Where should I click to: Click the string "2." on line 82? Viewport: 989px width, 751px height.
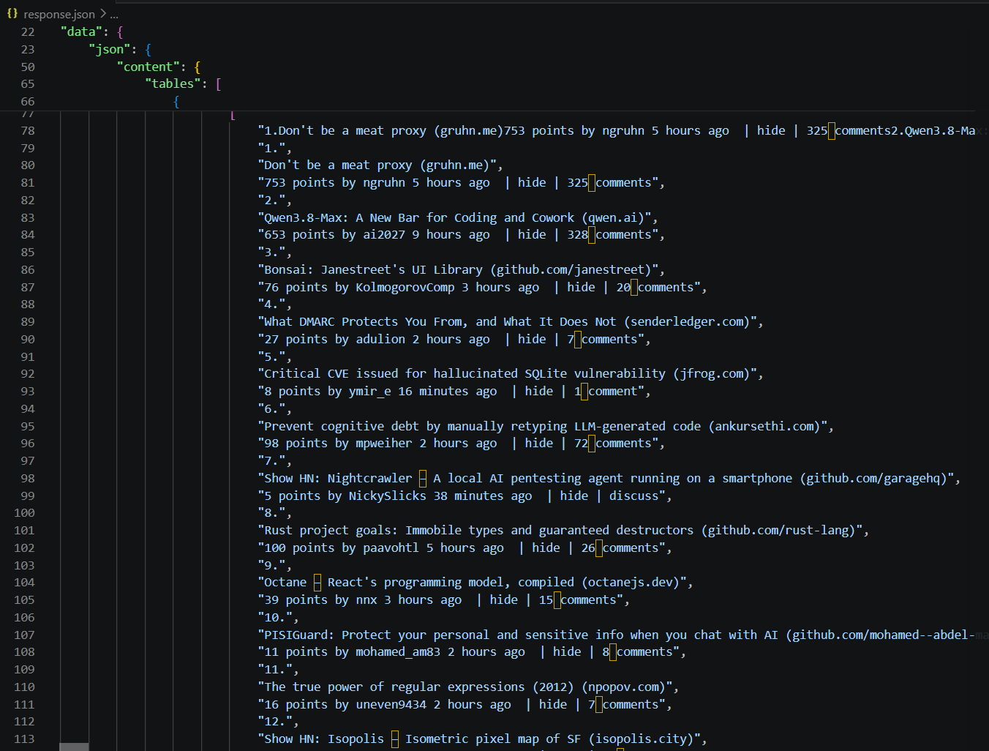pyautogui.click(x=275, y=201)
